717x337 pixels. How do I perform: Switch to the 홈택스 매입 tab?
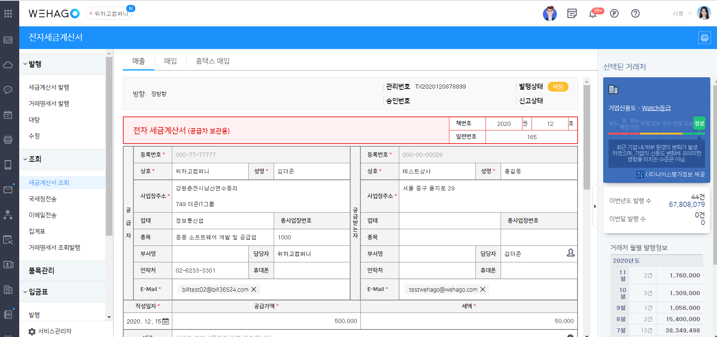click(x=213, y=61)
